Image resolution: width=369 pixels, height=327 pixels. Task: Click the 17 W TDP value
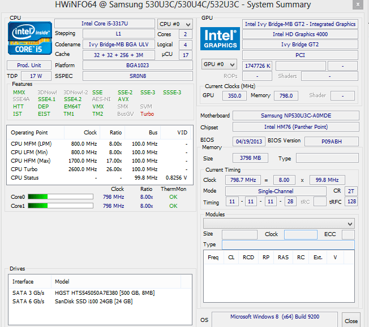36,76
